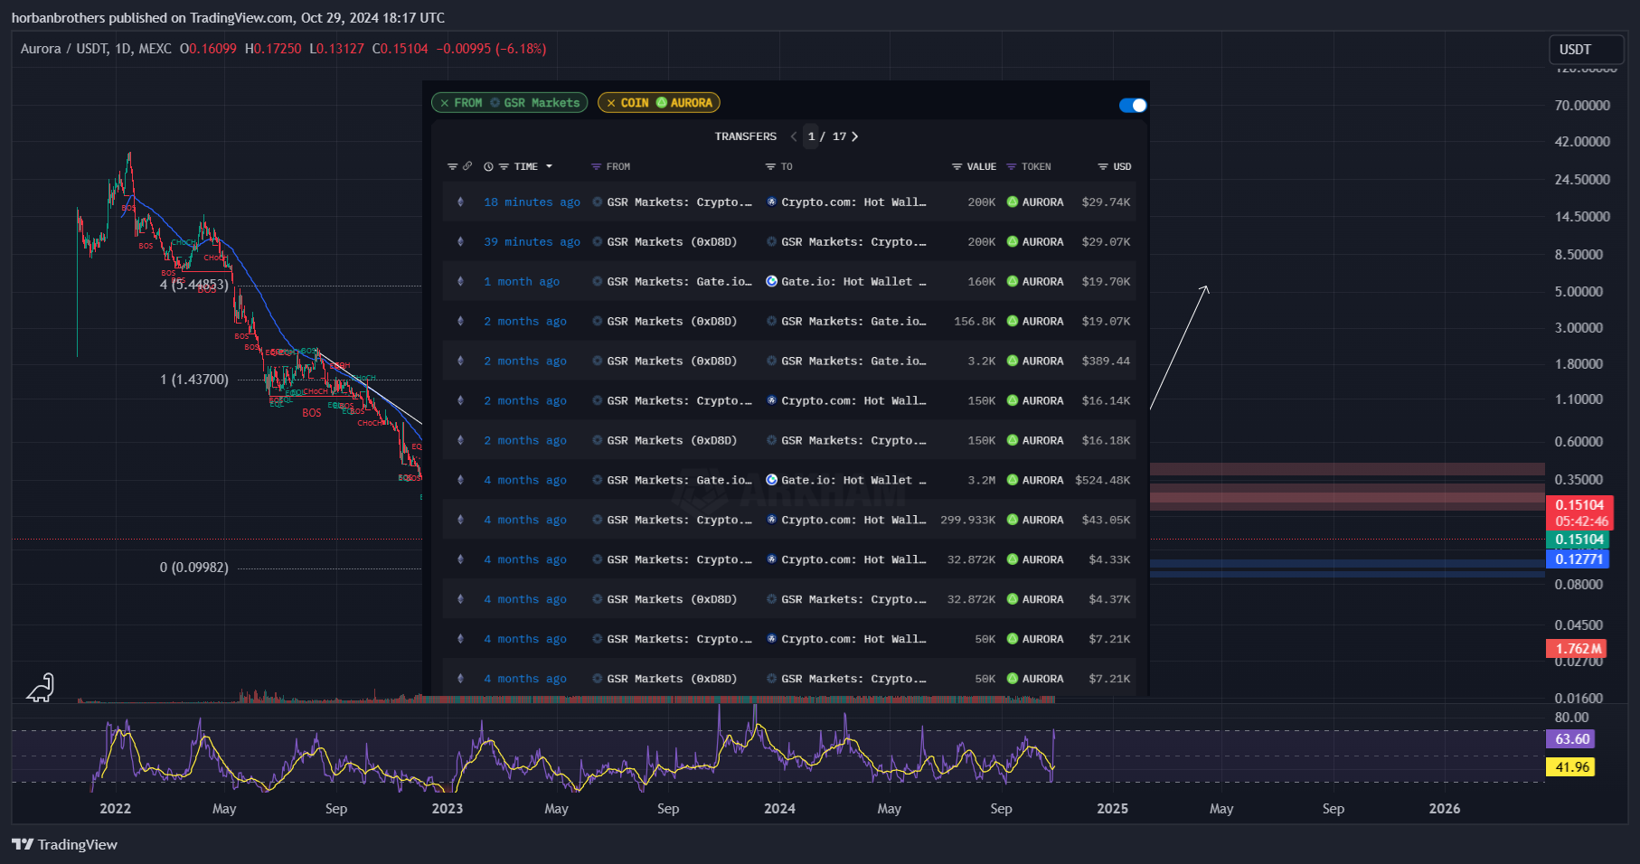Viewport: 1640px width, 864px height.
Task: Select the $524.48K USD value cell
Action: click(1102, 481)
